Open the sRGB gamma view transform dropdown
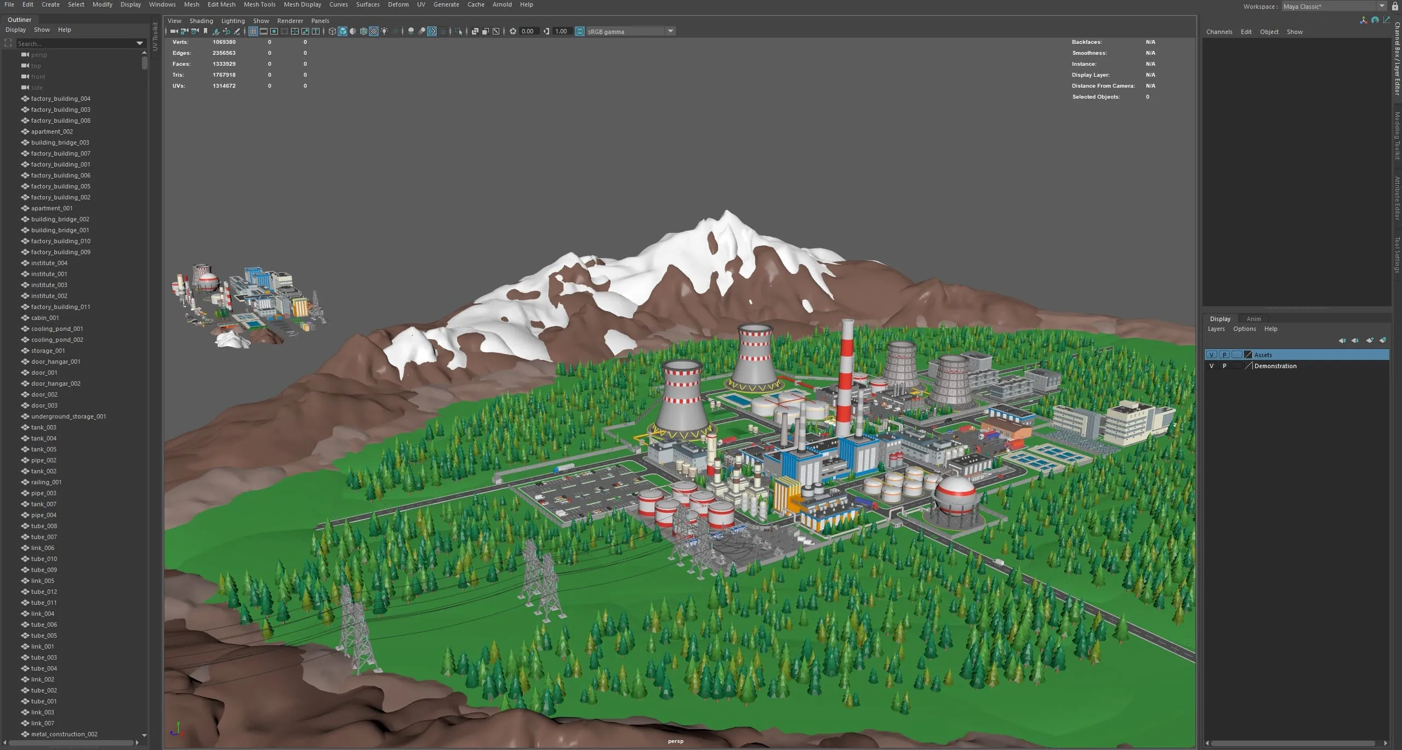Viewport: 1402px width, 750px height. pos(670,31)
